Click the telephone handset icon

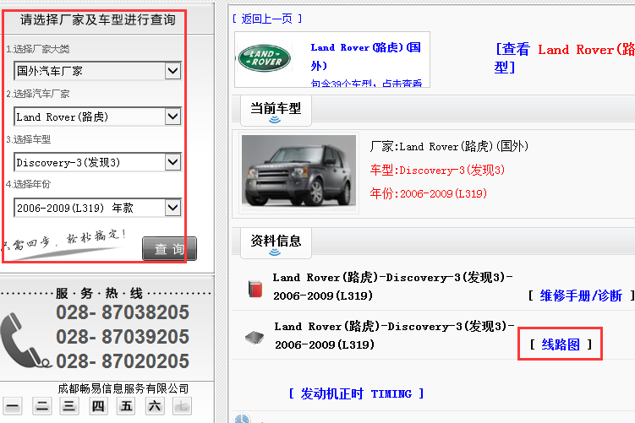point(25,340)
